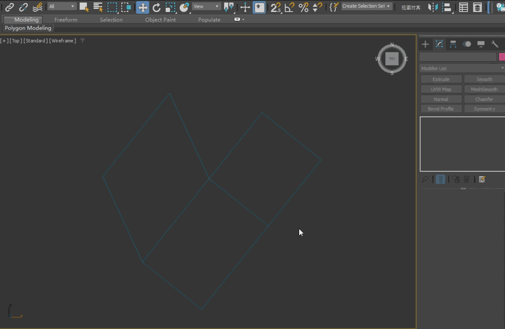Click the Mirror tool icon
The width and height of the screenshot is (505, 329).
pos(433,7)
